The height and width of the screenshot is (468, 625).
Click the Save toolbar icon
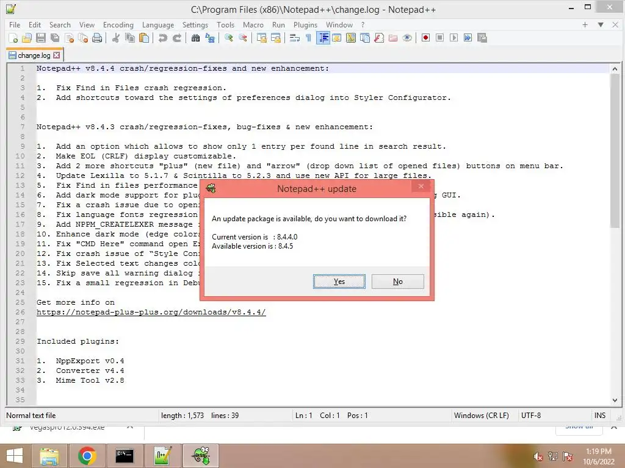point(41,38)
